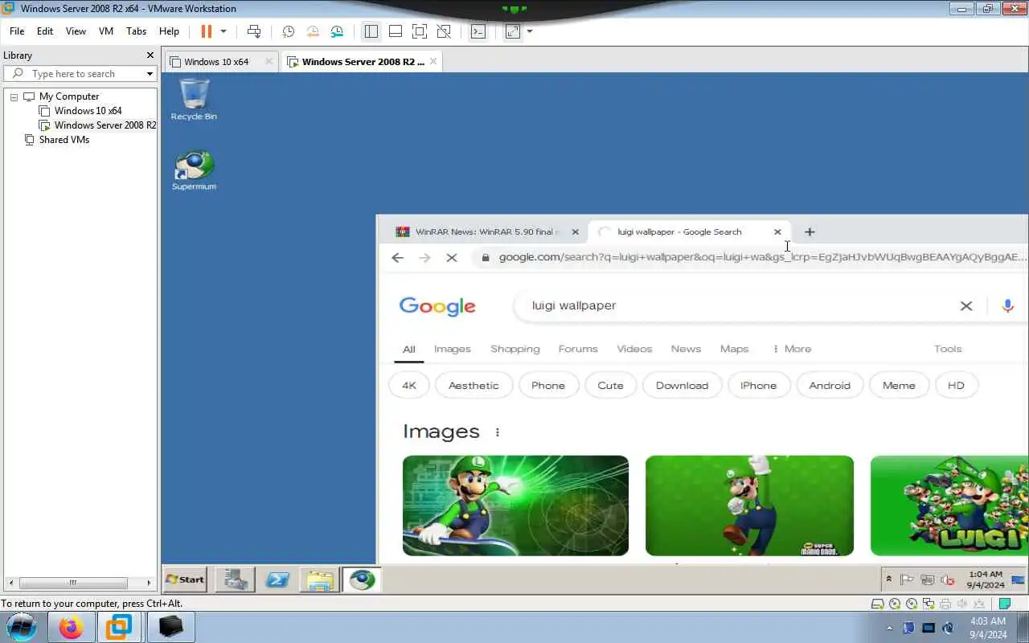Toggle the thumbnail bar view icon
The height and width of the screenshot is (643, 1029).
pyautogui.click(x=395, y=31)
